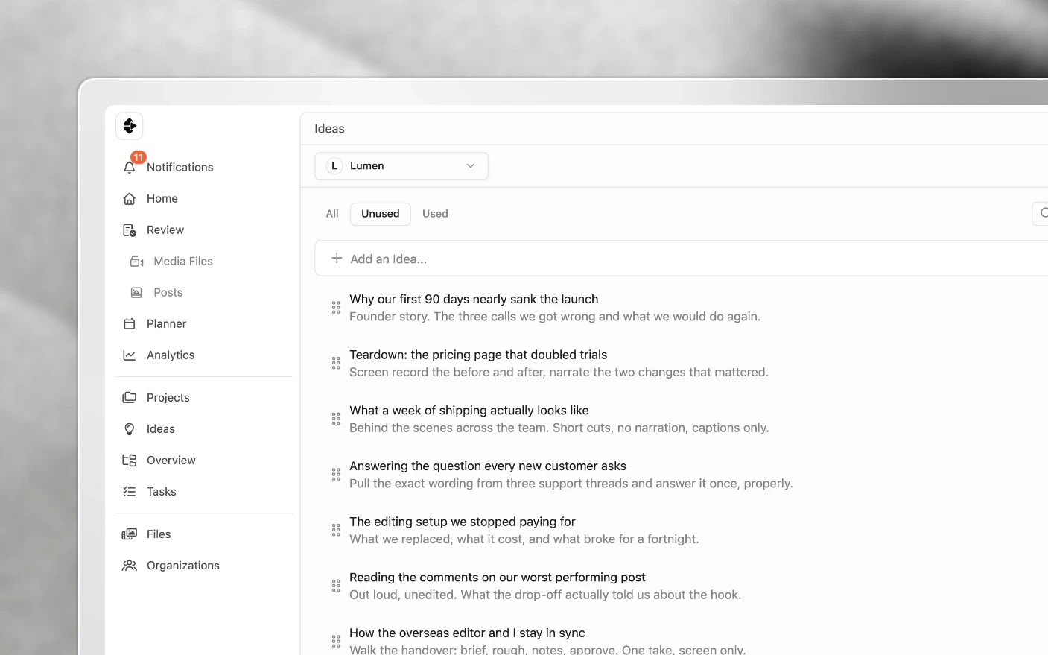1048x655 pixels.
Task: Click the chevron arrow in Lumen selector
Action: click(471, 166)
